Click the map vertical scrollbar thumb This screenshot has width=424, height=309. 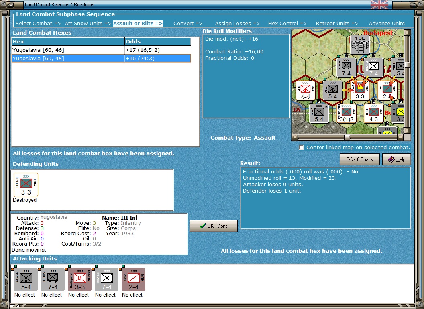(407, 65)
